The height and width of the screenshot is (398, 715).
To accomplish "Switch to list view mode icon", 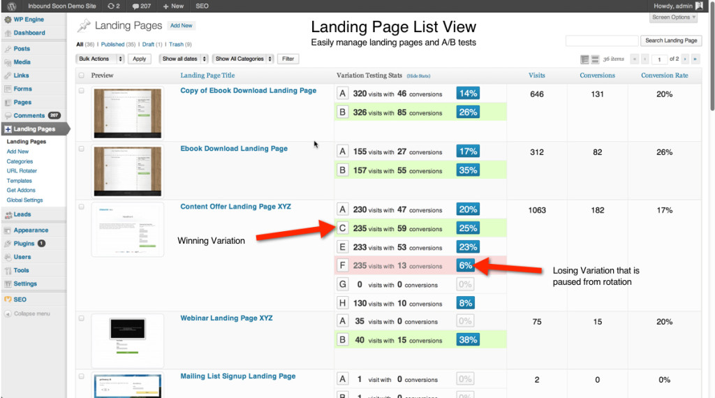I will tap(584, 59).
